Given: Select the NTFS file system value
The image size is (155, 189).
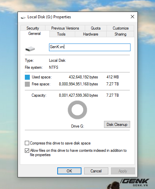Looking at the screenshot, I should [54, 67].
